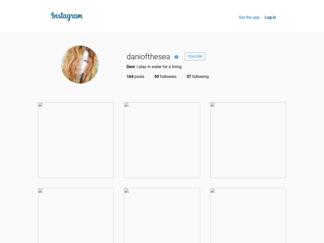Open the Log in link

click(270, 17)
